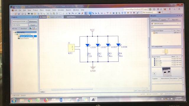Open Microsoft Word from the taskbar
The image size is (189, 106).
click(61, 100)
